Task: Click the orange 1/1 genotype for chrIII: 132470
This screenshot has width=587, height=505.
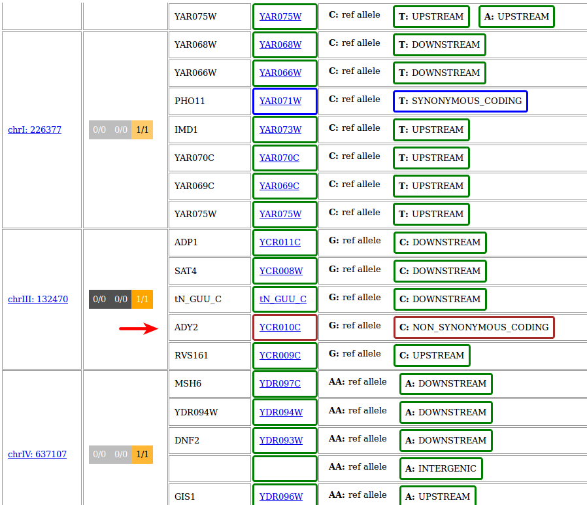Action: [143, 300]
